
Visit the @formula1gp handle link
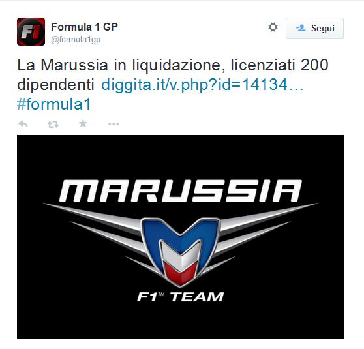(76, 40)
